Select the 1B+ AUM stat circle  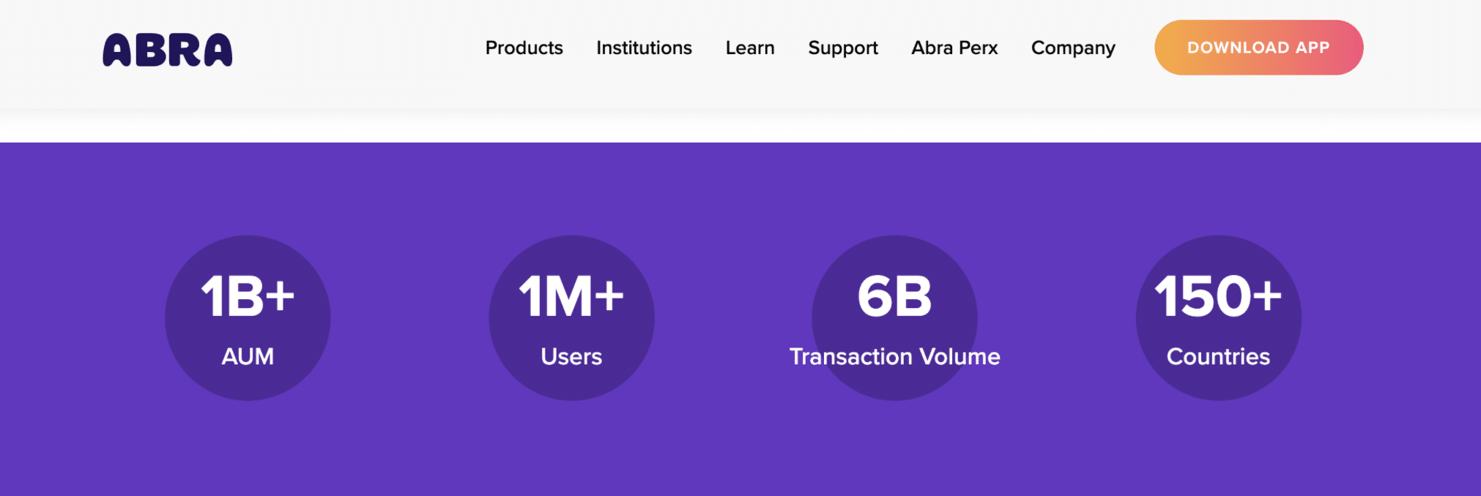248,317
